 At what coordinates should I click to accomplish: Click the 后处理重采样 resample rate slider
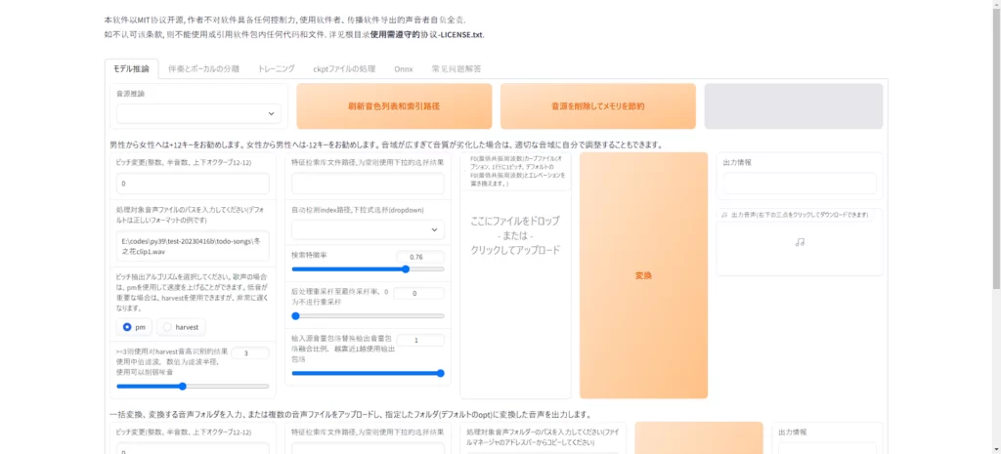pyautogui.click(x=367, y=316)
